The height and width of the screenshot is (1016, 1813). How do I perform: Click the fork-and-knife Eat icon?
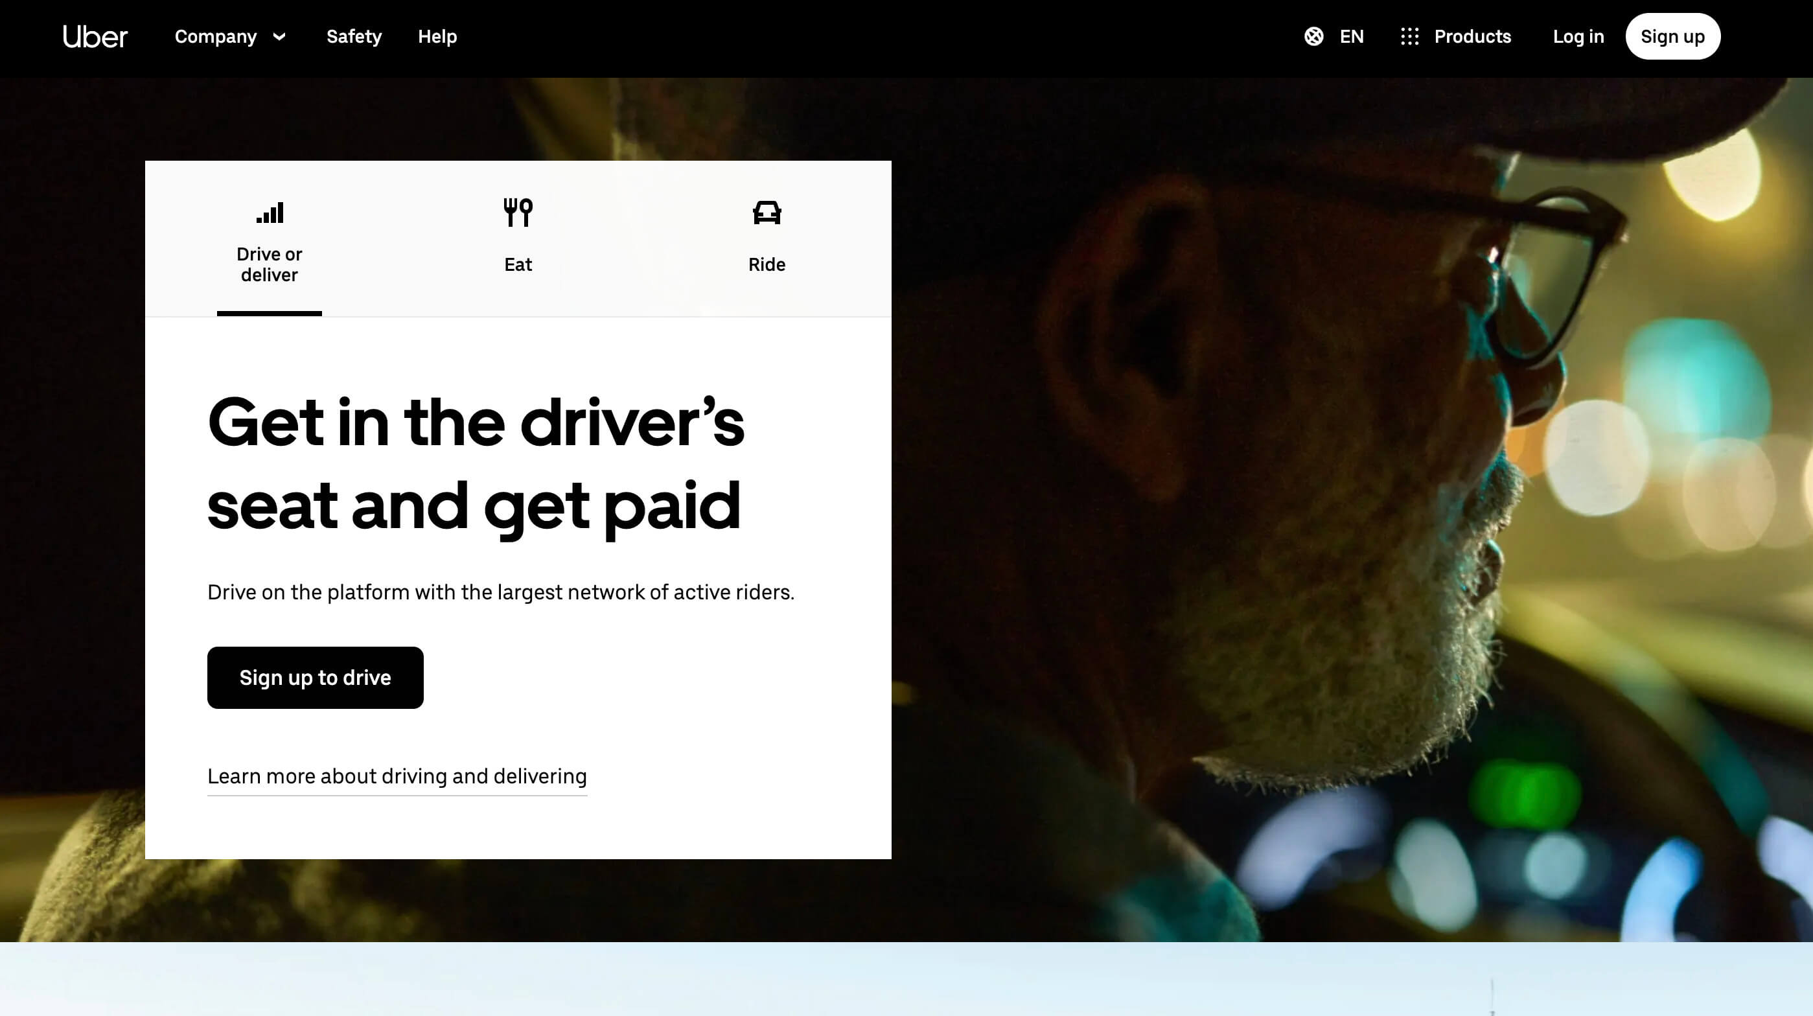517,212
